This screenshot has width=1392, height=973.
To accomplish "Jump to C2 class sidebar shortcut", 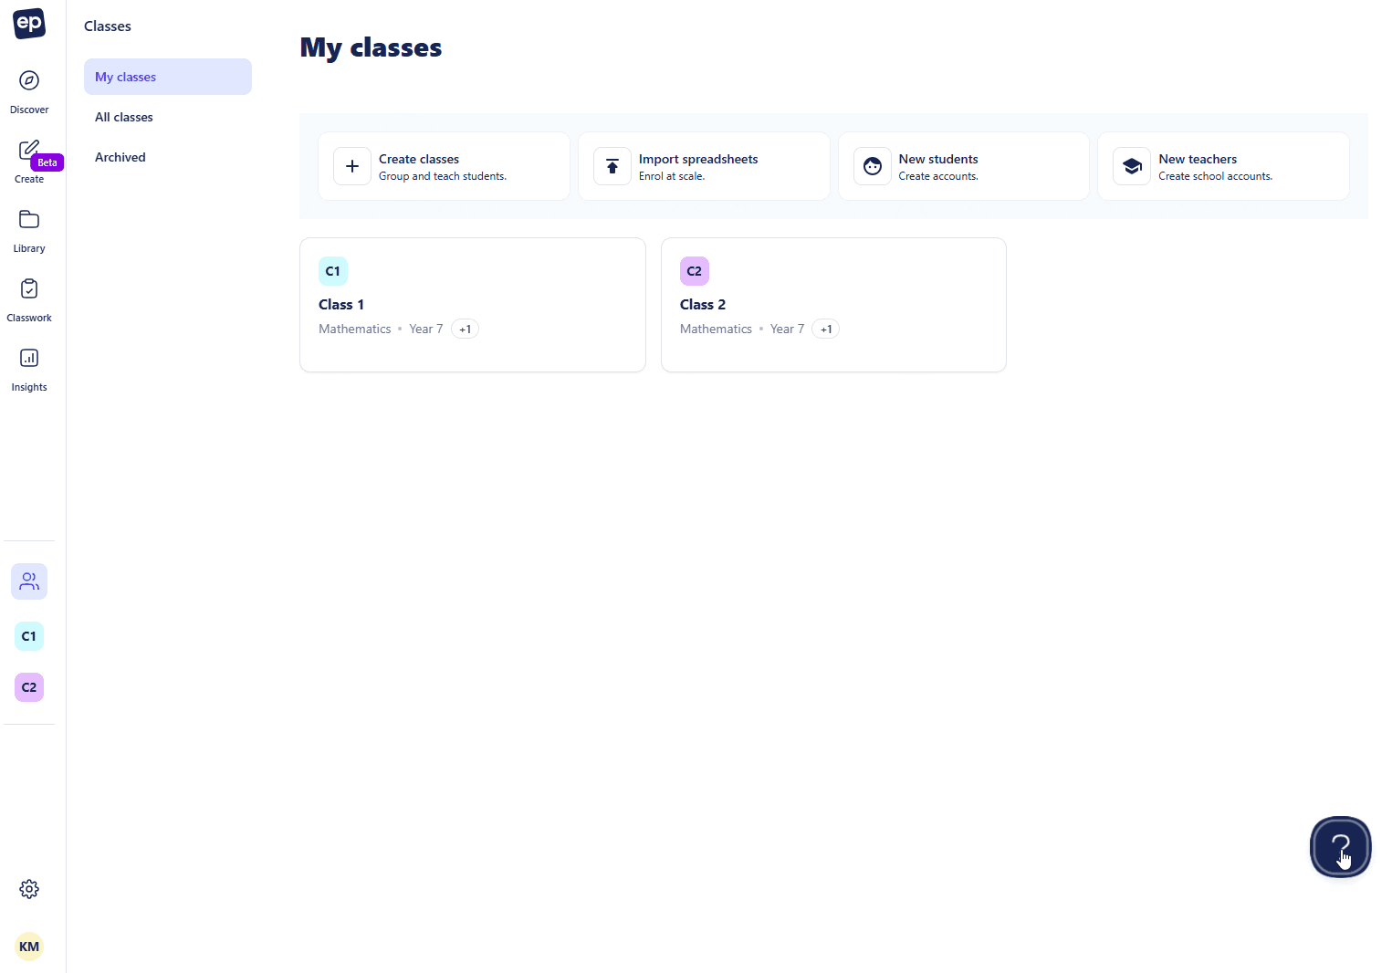I will (29, 687).
